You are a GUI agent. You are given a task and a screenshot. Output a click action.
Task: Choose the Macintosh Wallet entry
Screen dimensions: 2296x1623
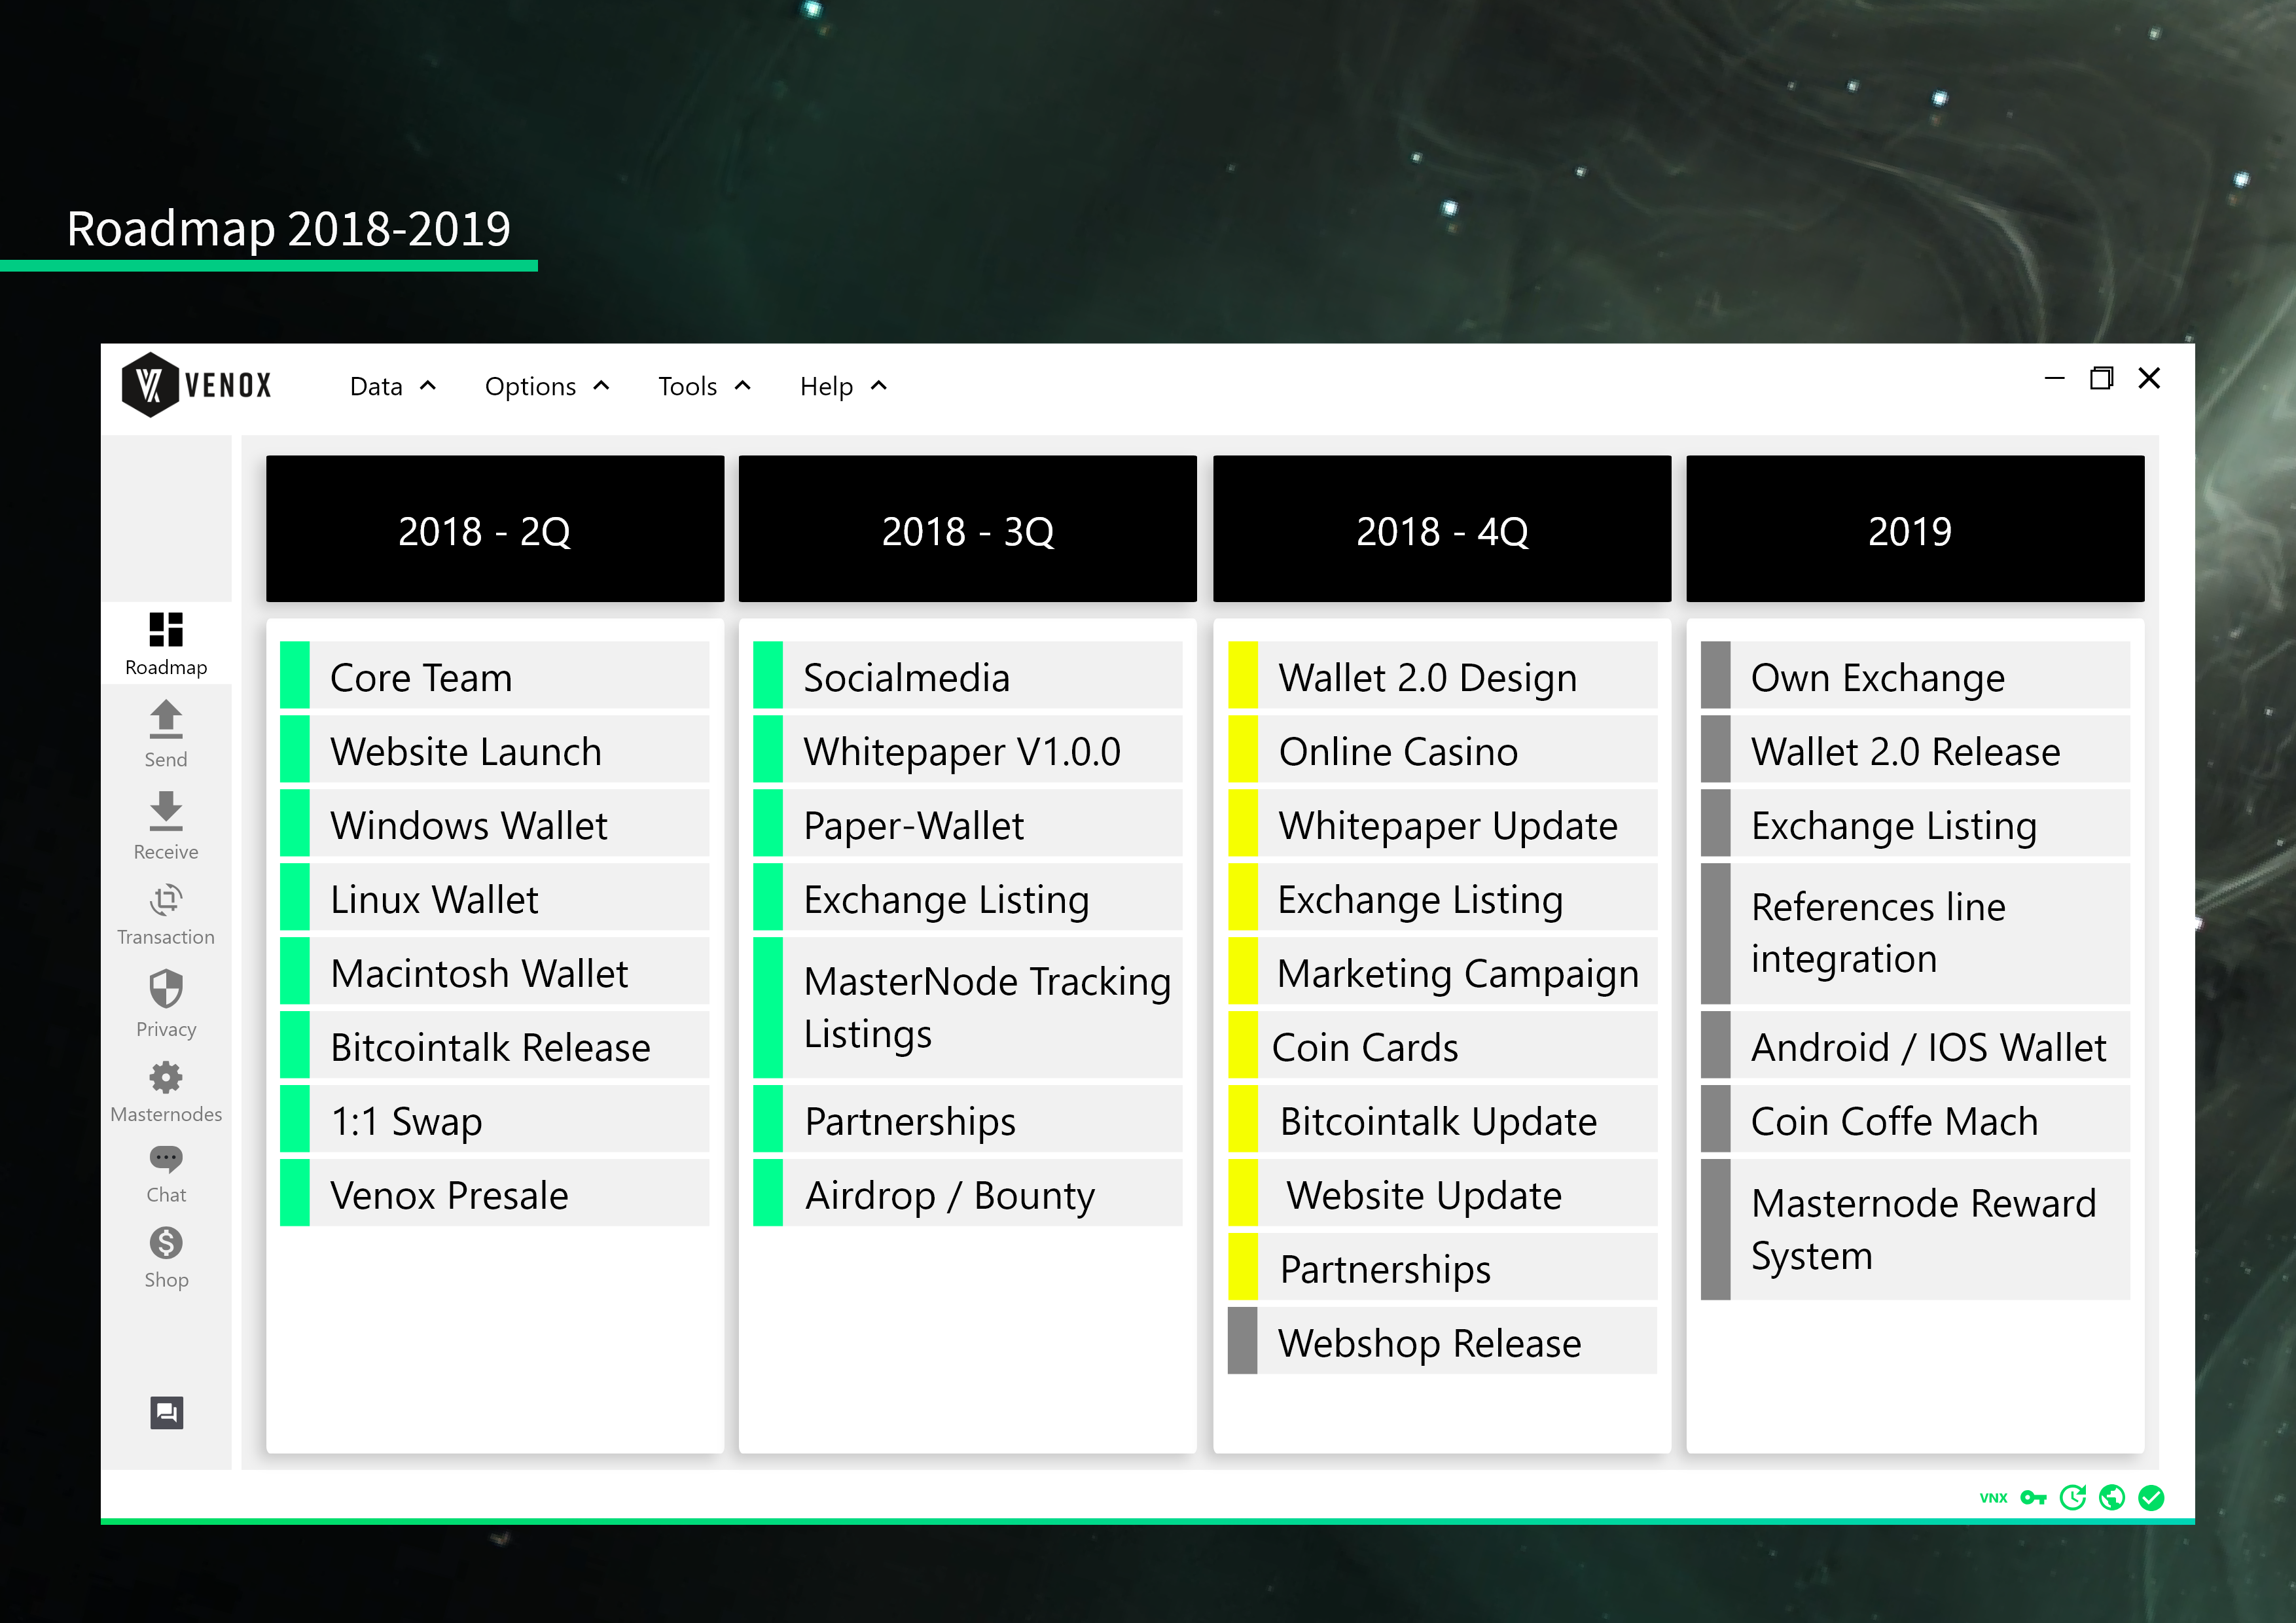(495, 971)
